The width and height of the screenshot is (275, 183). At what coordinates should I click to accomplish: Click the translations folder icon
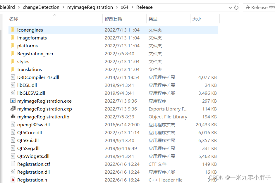pyautogui.click(x=13, y=69)
